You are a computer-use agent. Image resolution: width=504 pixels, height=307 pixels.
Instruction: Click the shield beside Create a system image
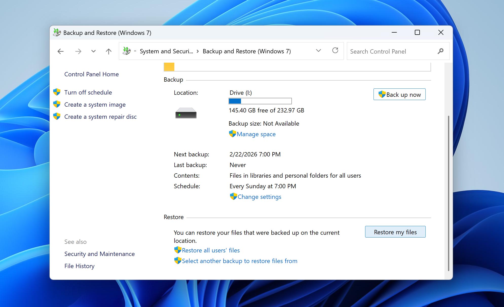(x=57, y=104)
